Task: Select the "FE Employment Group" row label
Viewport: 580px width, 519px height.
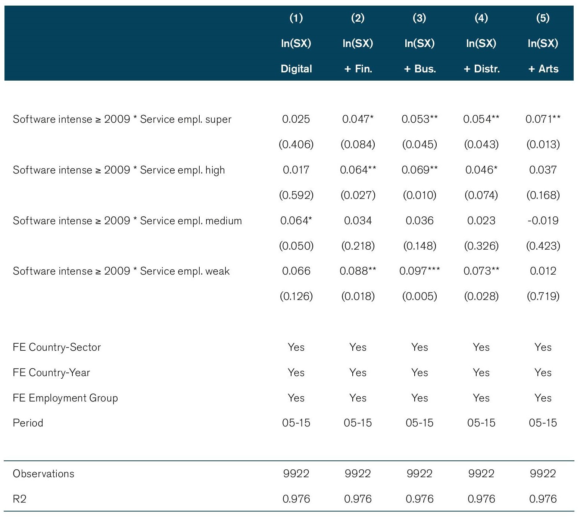Action: 65,398
